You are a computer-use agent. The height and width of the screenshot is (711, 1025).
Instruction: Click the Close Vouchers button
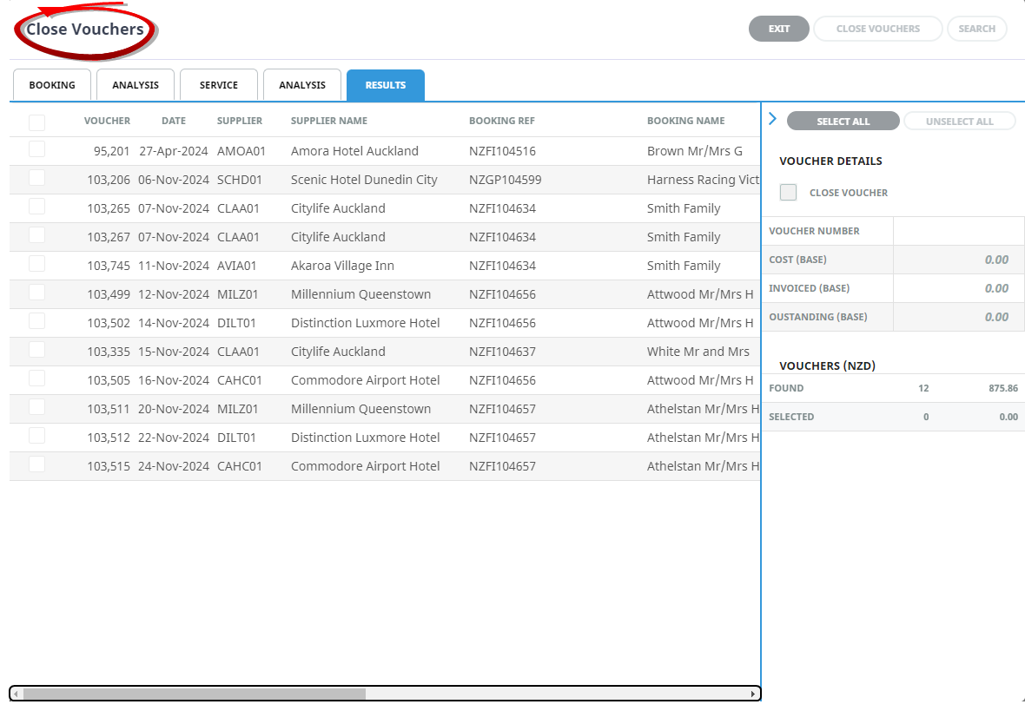tap(878, 29)
